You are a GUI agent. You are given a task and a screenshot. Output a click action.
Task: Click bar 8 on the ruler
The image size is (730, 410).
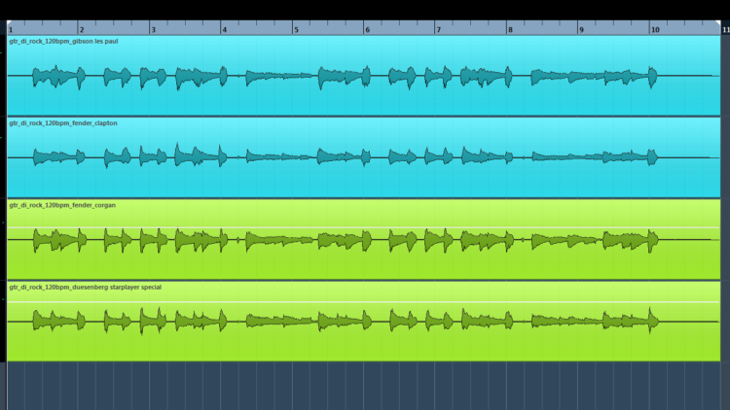point(510,30)
